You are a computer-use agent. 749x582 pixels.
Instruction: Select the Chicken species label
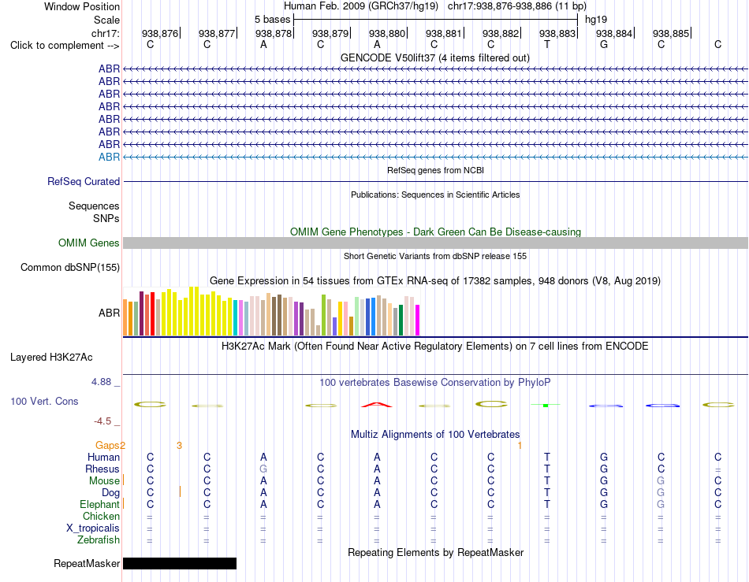[101, 517]
